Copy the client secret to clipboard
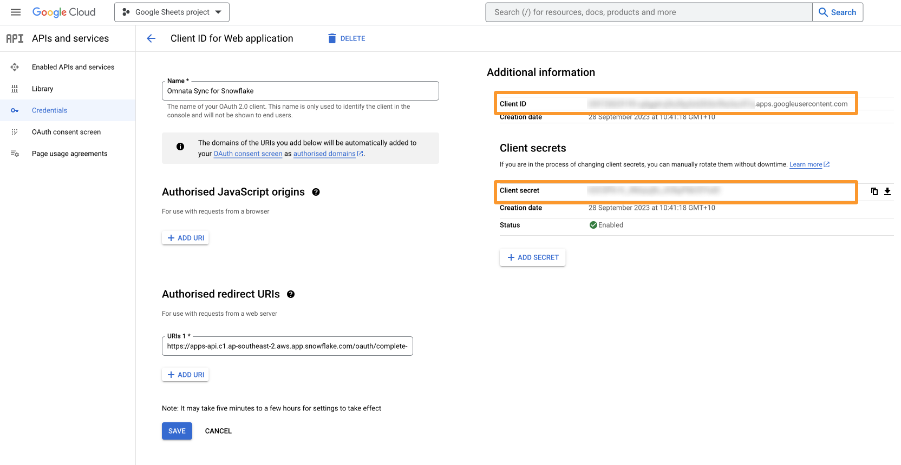 pyautogui.click(x=874, y=191)
